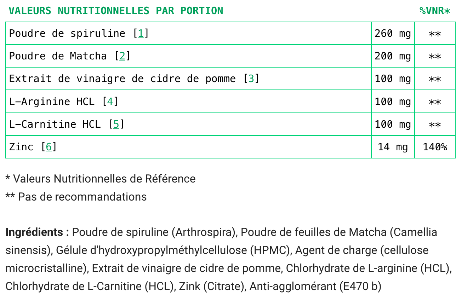Click the 14 mg Zinc amount cell

click(x=393, y=147)
